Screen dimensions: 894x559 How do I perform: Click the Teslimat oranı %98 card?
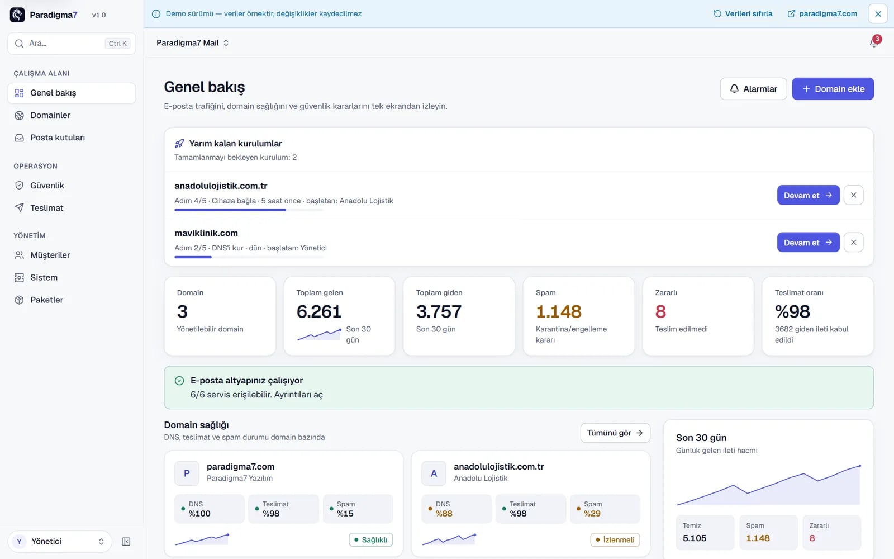pyautogui.click(x=818, y=316)
